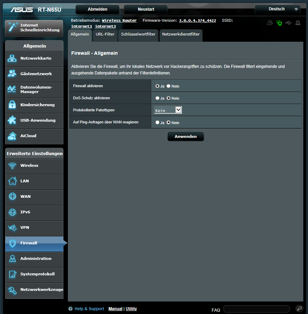Open the Netzwerkdienstfilter tab

tap(181, 34)
